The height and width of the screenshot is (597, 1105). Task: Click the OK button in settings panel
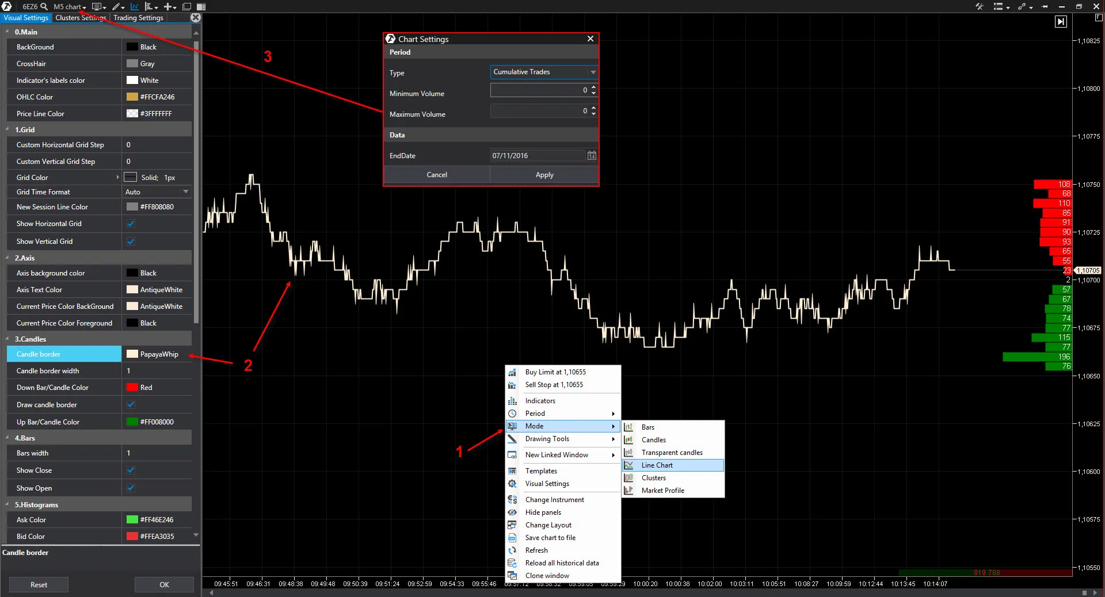click(x=164, y=585)
